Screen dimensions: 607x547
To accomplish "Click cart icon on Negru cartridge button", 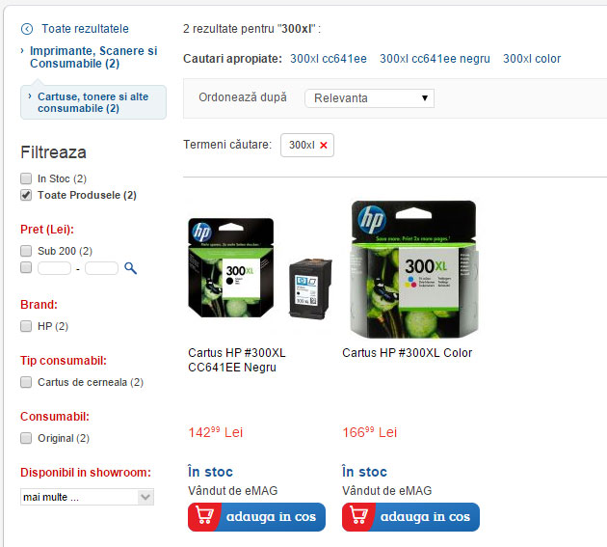I will (x=204, y=516).
